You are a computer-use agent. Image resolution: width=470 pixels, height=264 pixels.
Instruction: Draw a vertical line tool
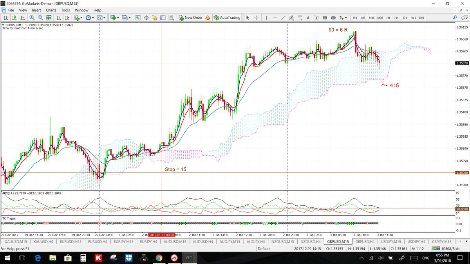(x=267, y=18)
